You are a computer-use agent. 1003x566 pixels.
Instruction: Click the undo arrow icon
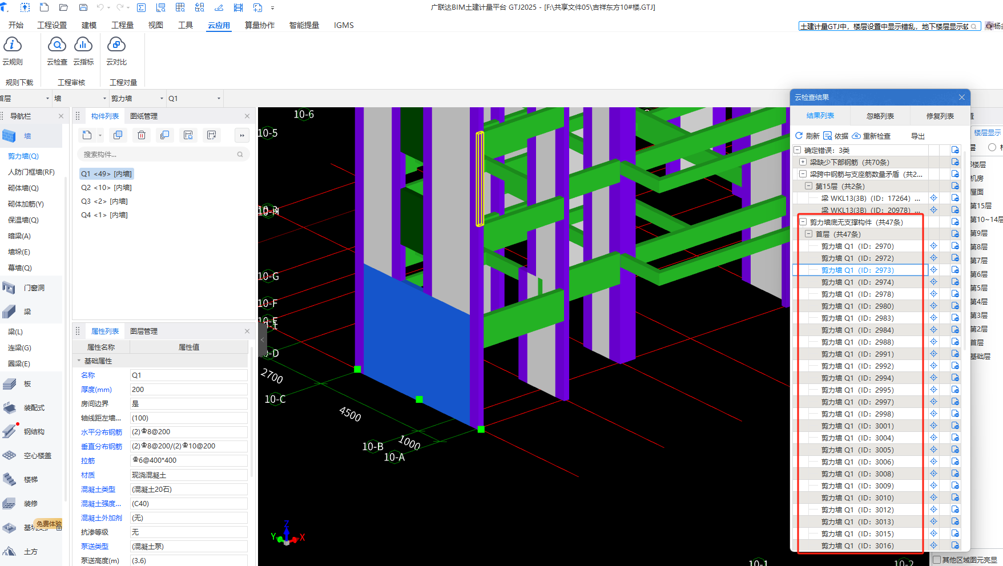[x=100, y=7]
